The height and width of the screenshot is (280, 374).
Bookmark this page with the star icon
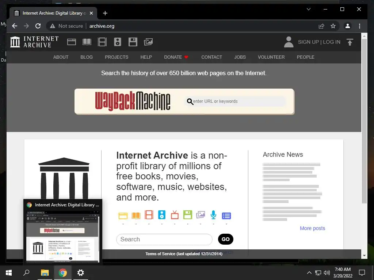coord(333,26)
